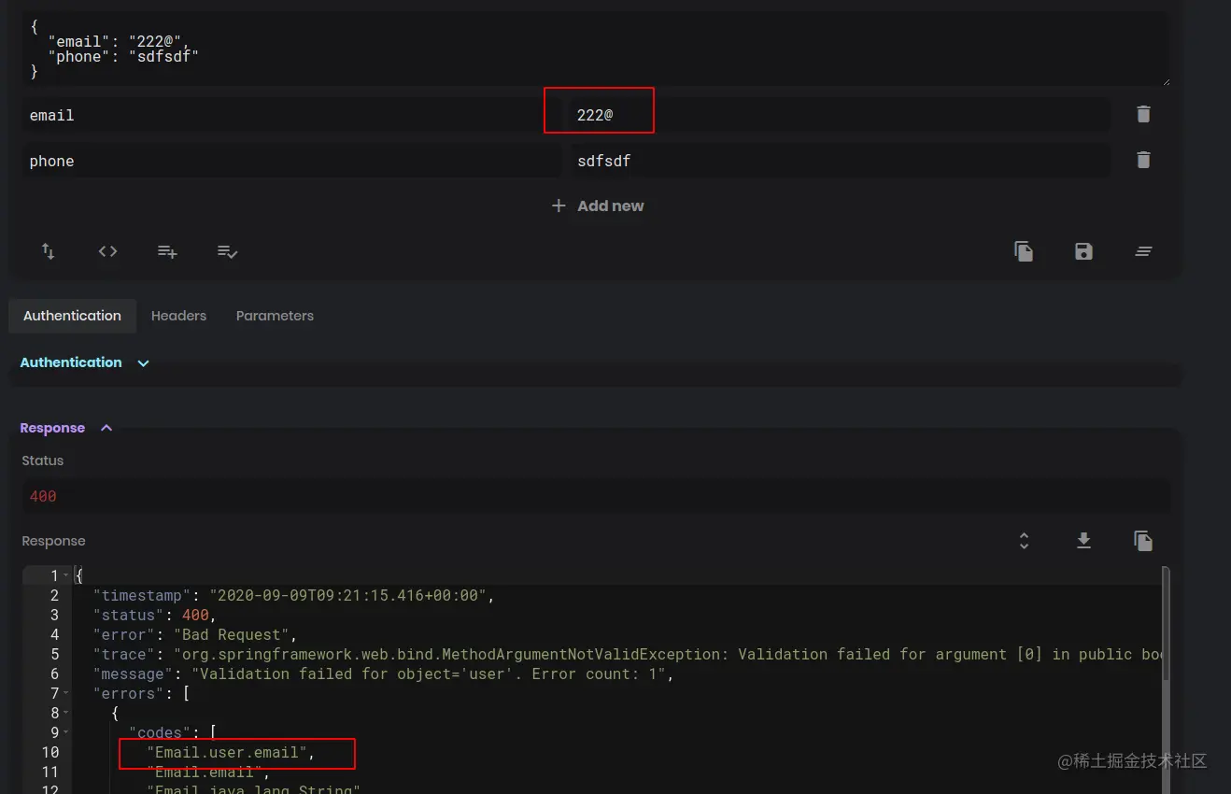The width and height of the screenshot is (1231, 794).
Task: Open the Authentication tab
Action: click(72, 316)
